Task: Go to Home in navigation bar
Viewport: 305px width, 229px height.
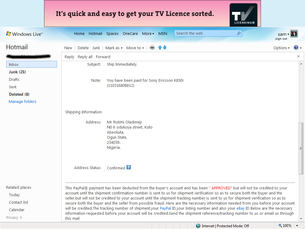Action: (79, 33)
